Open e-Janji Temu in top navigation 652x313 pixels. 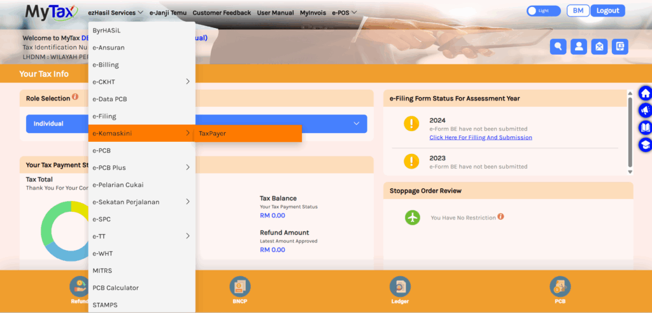coord(168,13)
